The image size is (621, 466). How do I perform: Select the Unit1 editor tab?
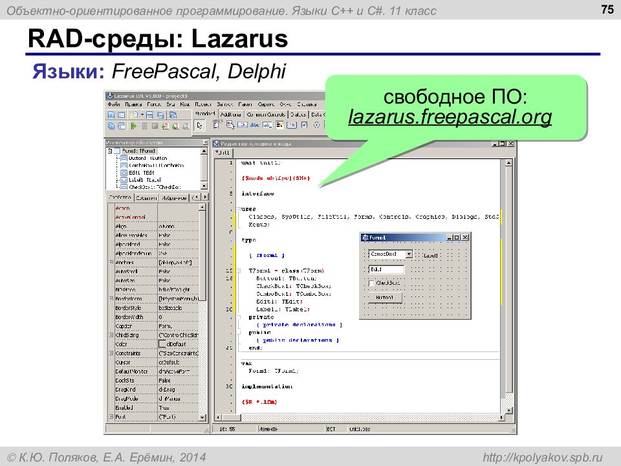pos(223,153)
